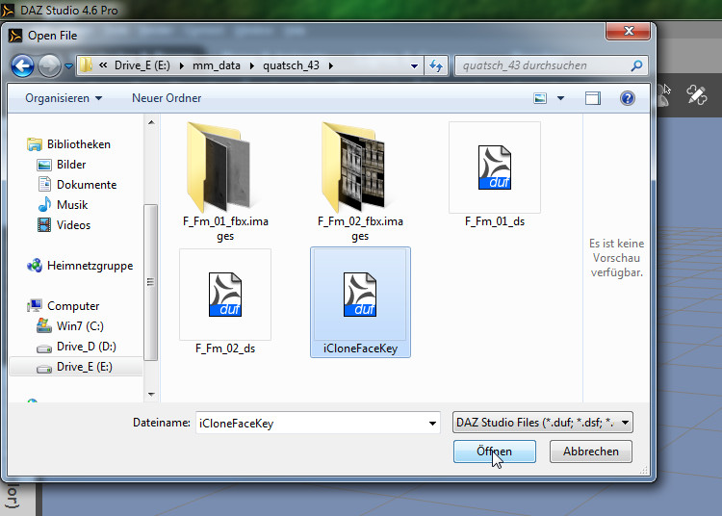Click the change view icon
Image resolution: width=722 pixels, height=516 pixels.
point(540,98)
